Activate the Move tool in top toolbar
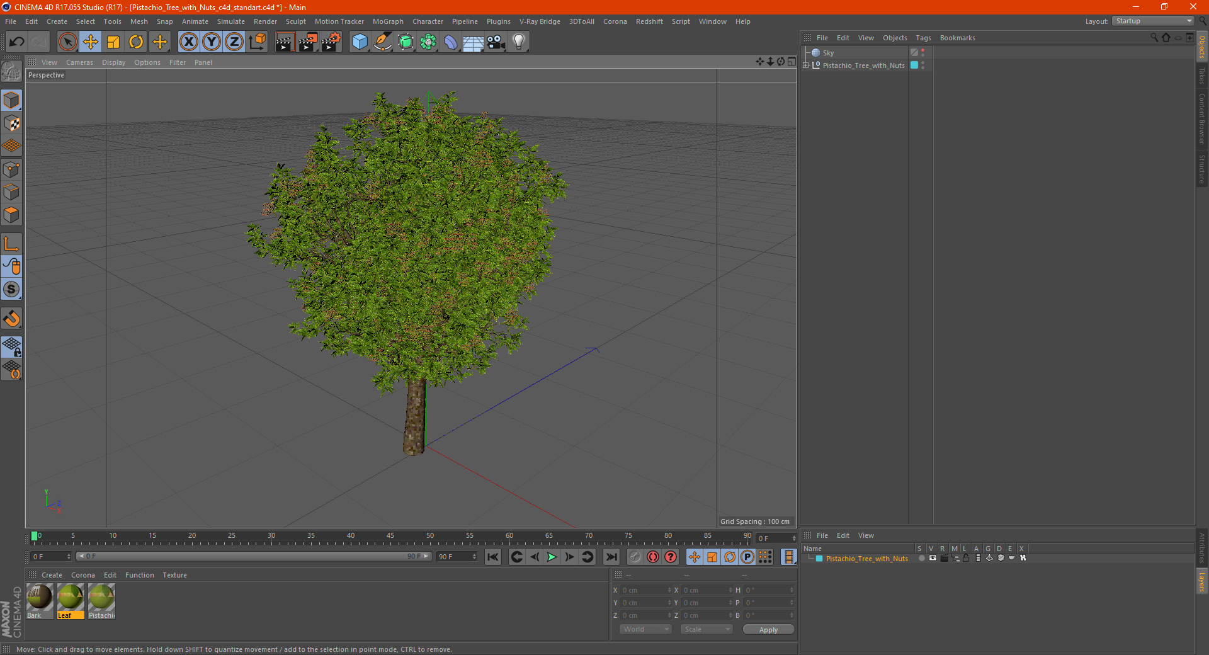 pos(91,42)
